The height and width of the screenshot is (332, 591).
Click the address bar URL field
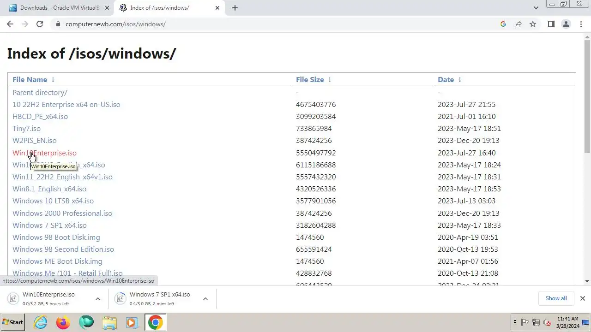277,24
